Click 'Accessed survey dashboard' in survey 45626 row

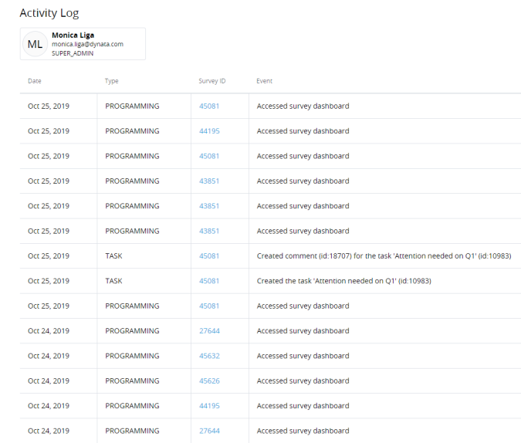303,380
